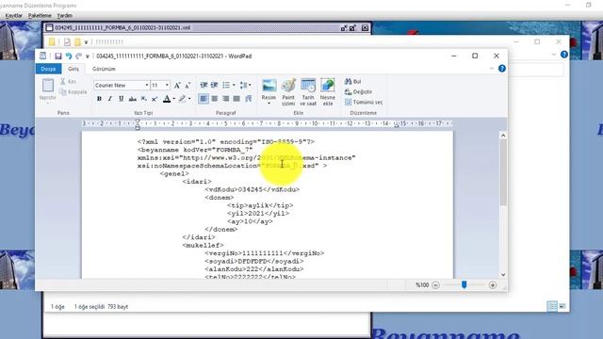The image size is (603, 339).
Task: Toggle strikethrough formatting
Action: 132,99
